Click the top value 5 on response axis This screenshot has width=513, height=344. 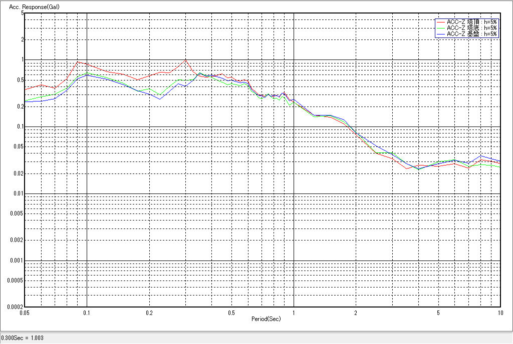click(23, 13)
